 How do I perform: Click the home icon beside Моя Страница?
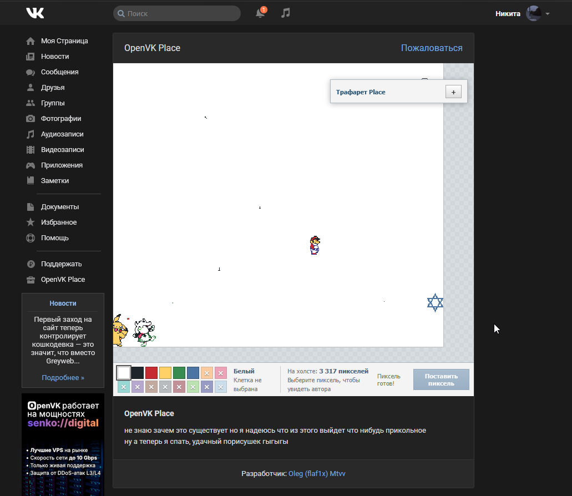click(x=31, y=41)
